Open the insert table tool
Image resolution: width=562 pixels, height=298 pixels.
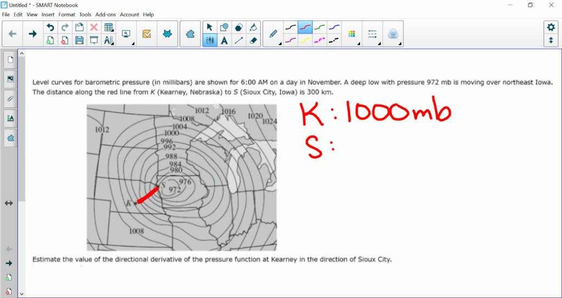[109, 27]
